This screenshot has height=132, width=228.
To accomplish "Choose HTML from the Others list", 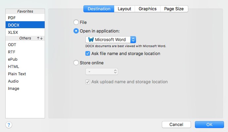I will 25,67.
